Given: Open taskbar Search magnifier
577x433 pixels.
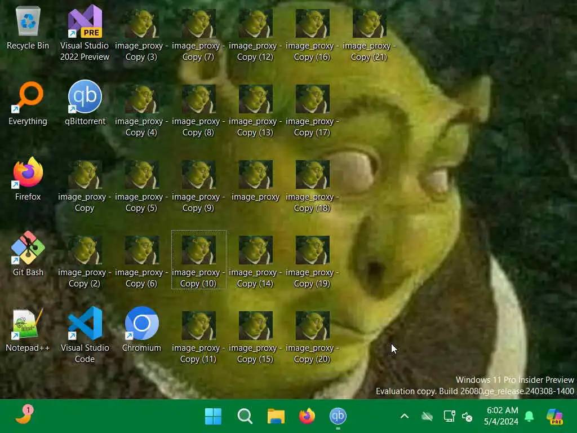Looking at the screenshot, I should pyautogui.click(x=245, y=417).
